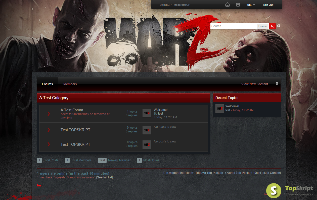Click the 1 users are online heading
Image resolution: width=317 pixels, height=200 pixels.
pyautogui.click(x=73, y=173)
